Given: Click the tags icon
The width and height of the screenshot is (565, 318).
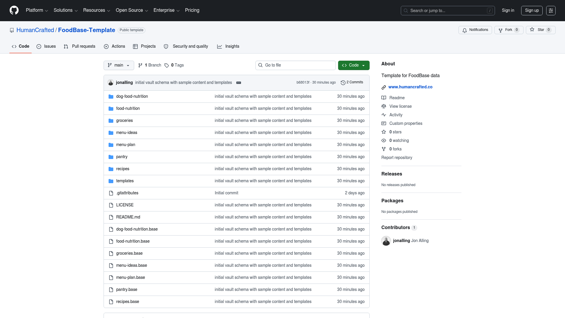Looking at the screenshot, I should [167, 65].
